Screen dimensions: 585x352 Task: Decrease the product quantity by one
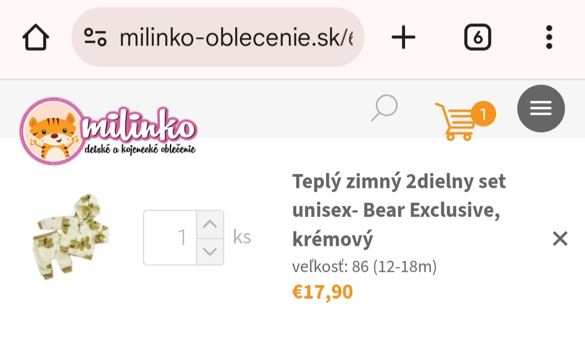(210, 251)
